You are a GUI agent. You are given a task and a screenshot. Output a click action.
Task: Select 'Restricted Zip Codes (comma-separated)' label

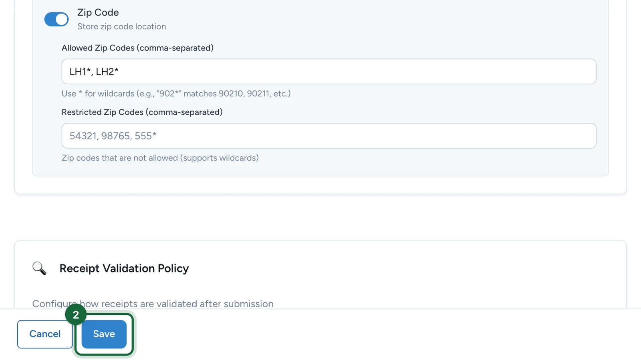[142, 112]
